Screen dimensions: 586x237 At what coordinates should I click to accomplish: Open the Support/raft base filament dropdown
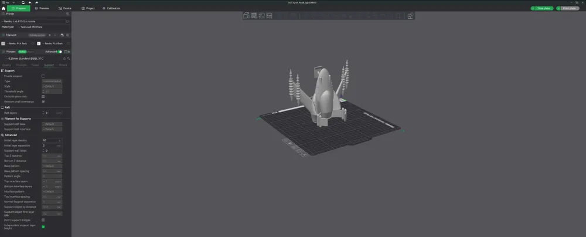[x=52, y=124]
